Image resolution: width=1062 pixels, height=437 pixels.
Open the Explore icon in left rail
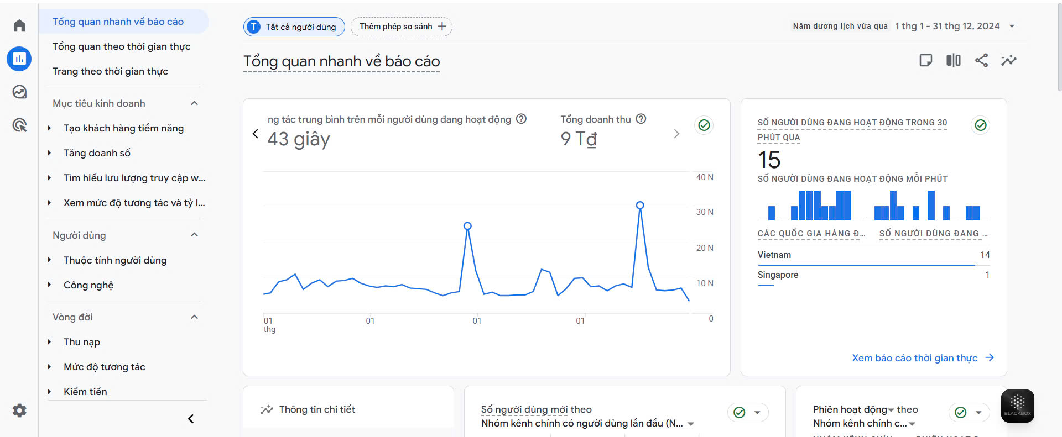click(x=19, y=92)
